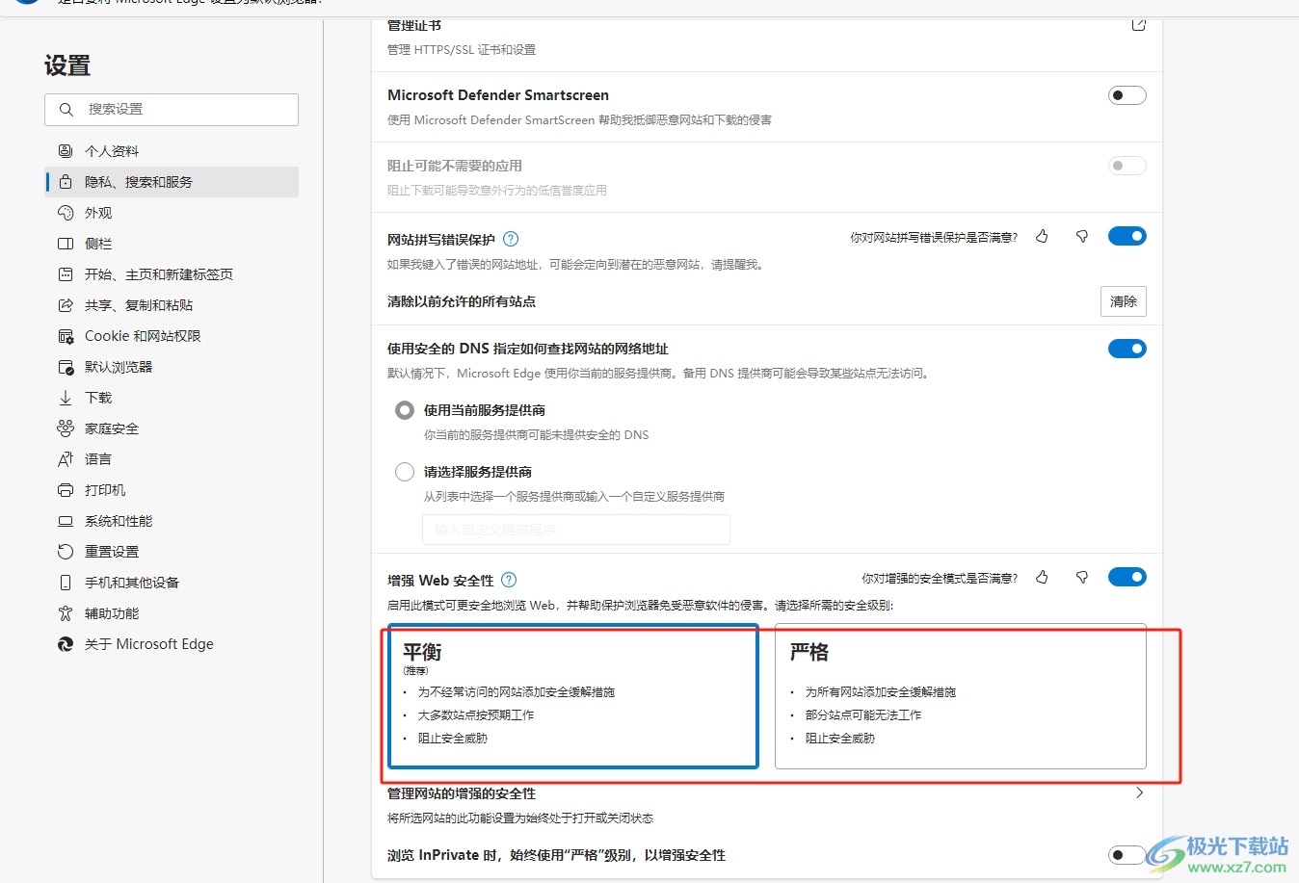
Task: Select the 请选择服务提供商 radio button
Action: [x=405, y=472]
